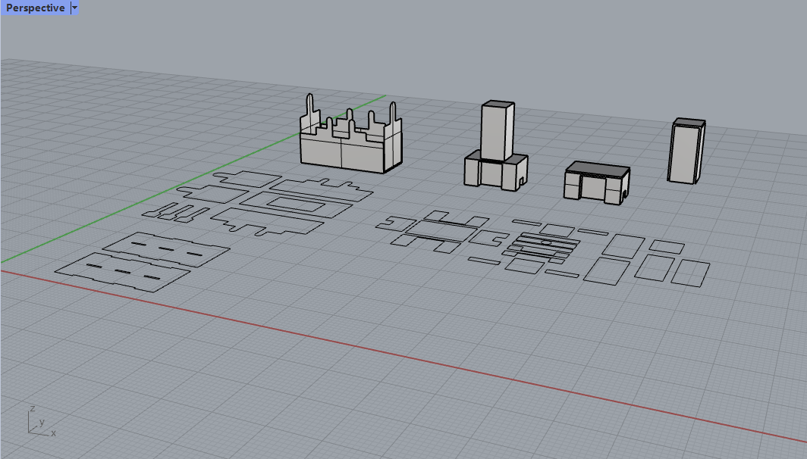Select the low desk-shaped block model

pyautogui.click(x=597, y=183)
